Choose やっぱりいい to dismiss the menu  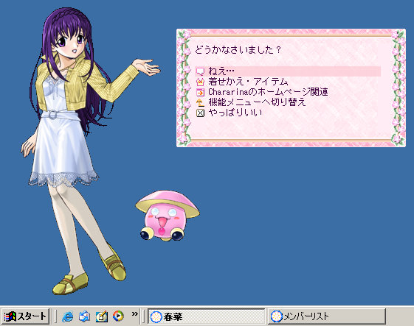coord(235,113)
